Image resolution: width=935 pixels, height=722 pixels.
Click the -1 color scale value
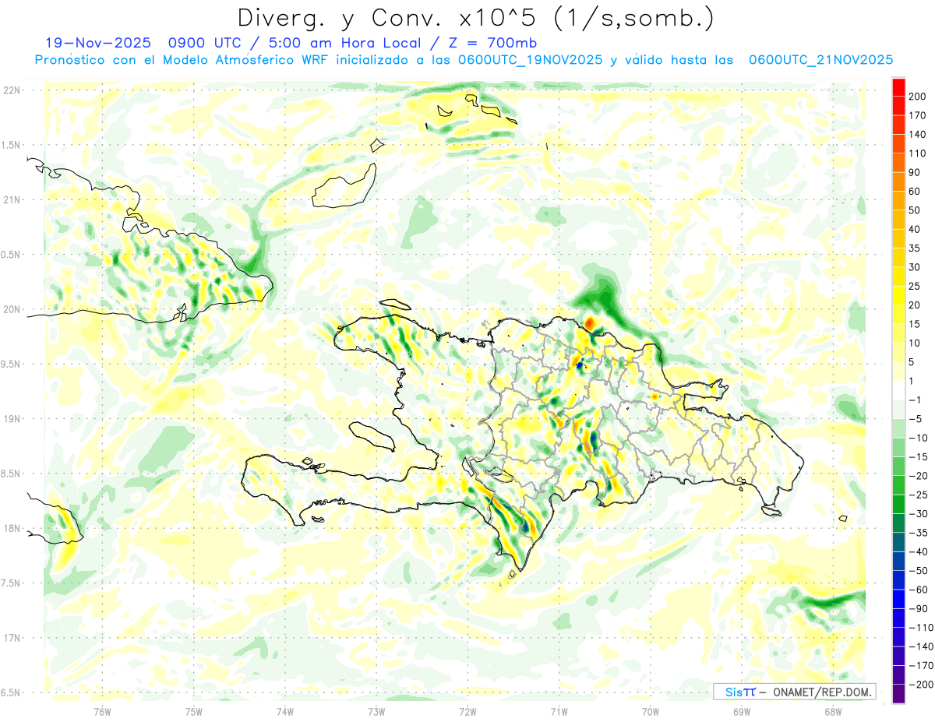tap(914, 400)
